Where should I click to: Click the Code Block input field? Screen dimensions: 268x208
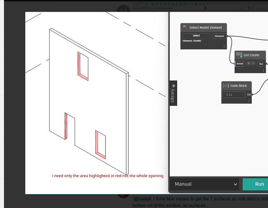pyautogui.click(x=234, y=95)
